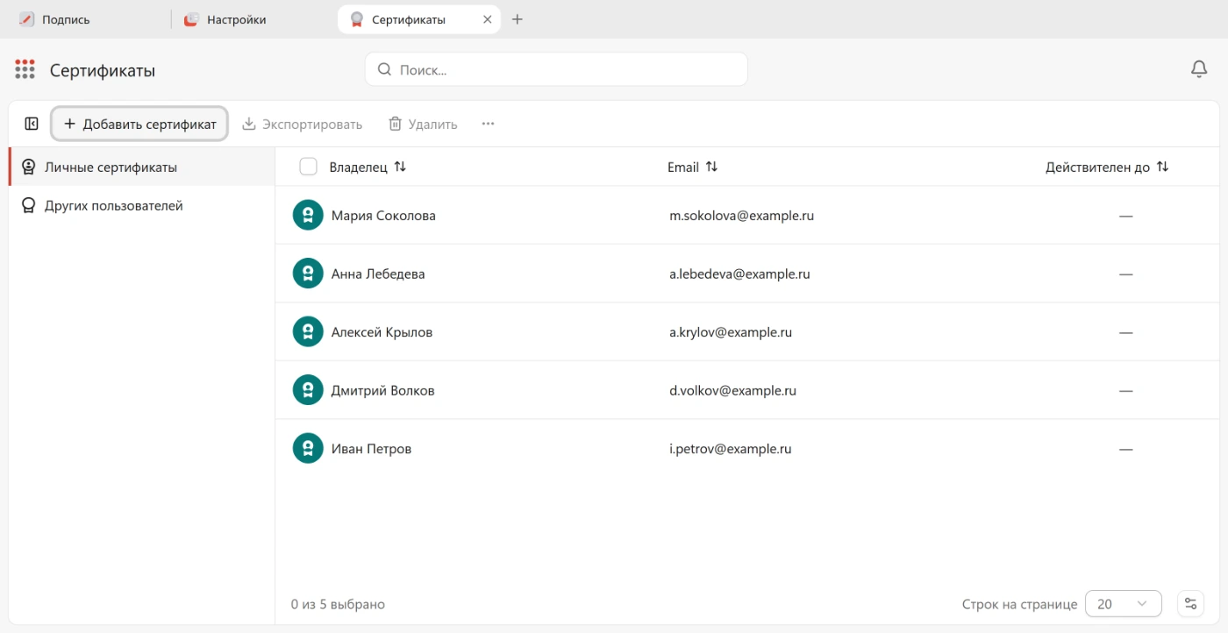Toggle the select-all checkbox in header

tap(308, 167)
